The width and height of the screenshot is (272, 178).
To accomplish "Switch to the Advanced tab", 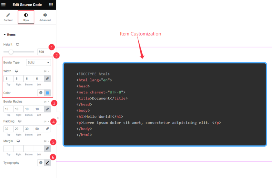I will 45,17.
